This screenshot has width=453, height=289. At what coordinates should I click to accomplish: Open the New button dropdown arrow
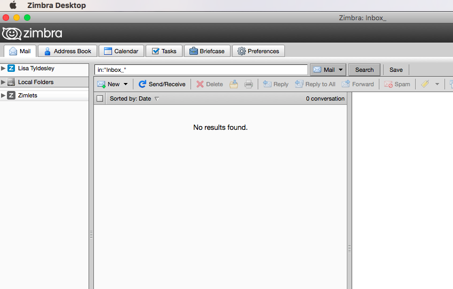(126, 85)
